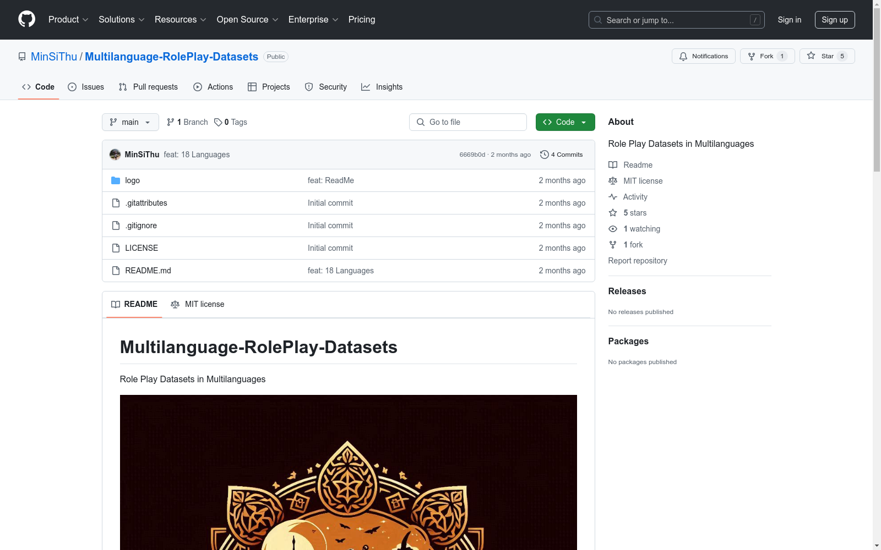Open the Insights tab
Viewport: 881px width, 550px height.
click(382, 87)
